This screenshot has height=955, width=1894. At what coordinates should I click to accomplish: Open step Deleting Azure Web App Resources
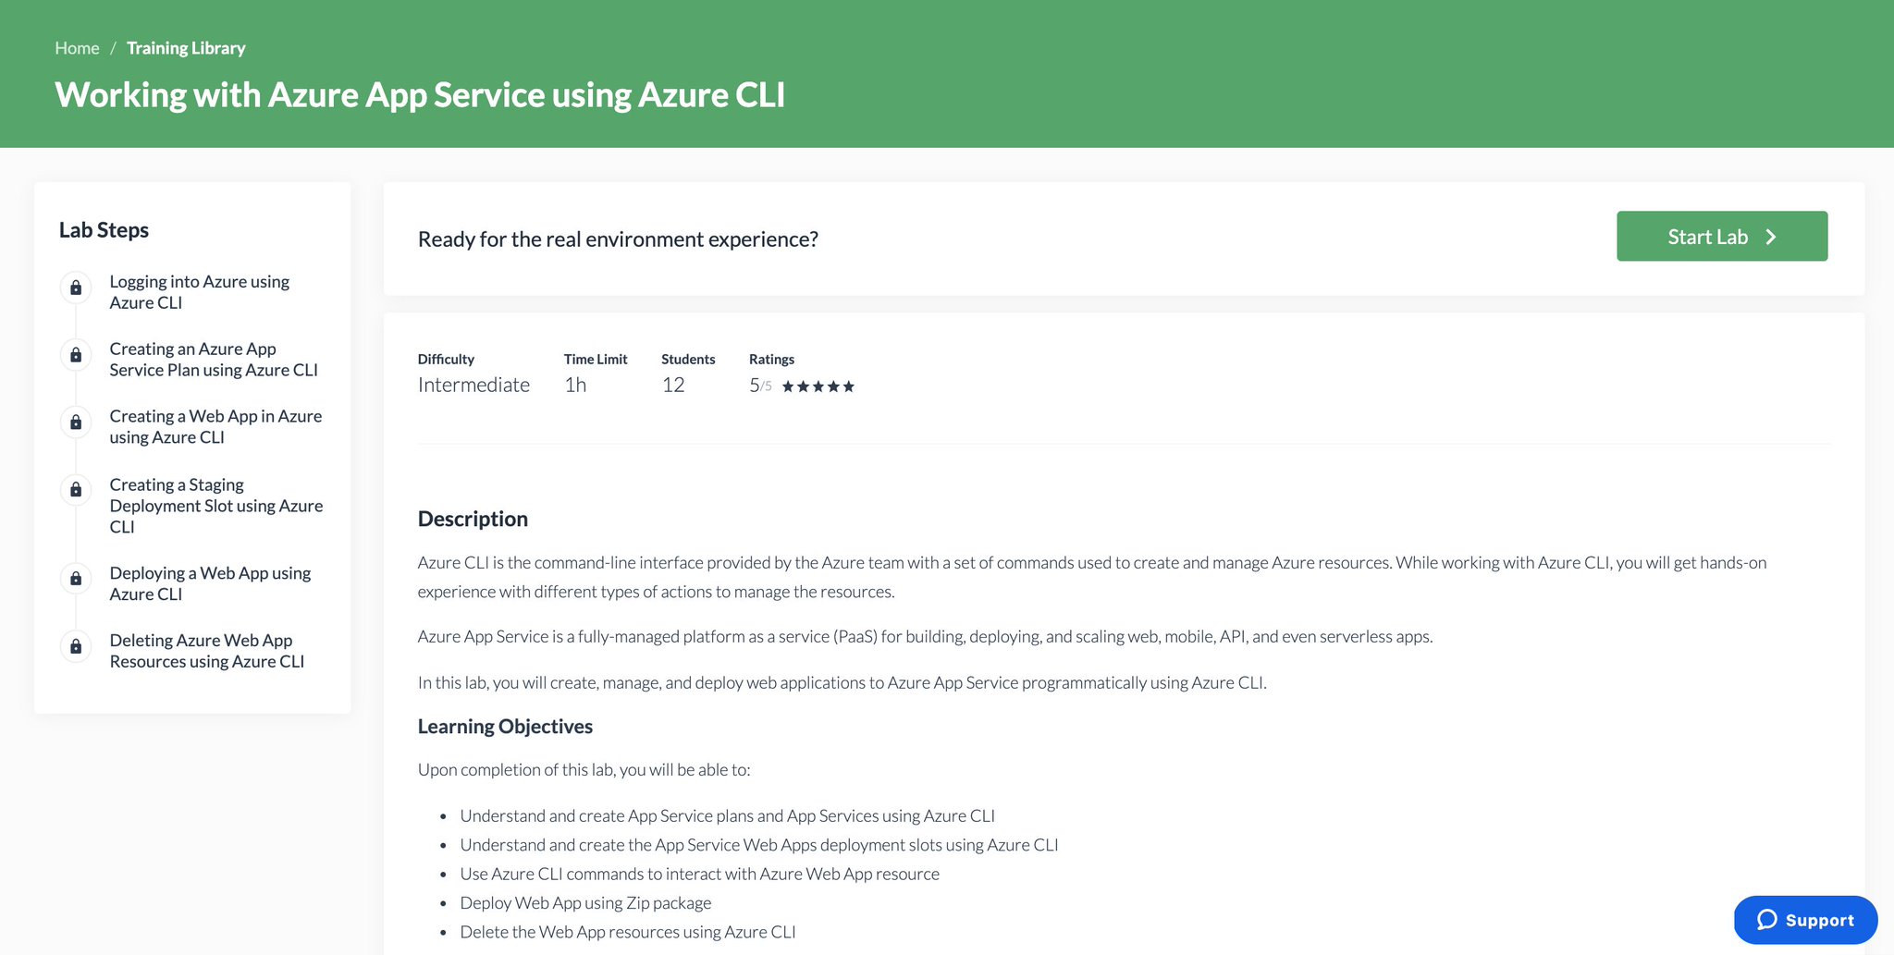pos(207,651)
